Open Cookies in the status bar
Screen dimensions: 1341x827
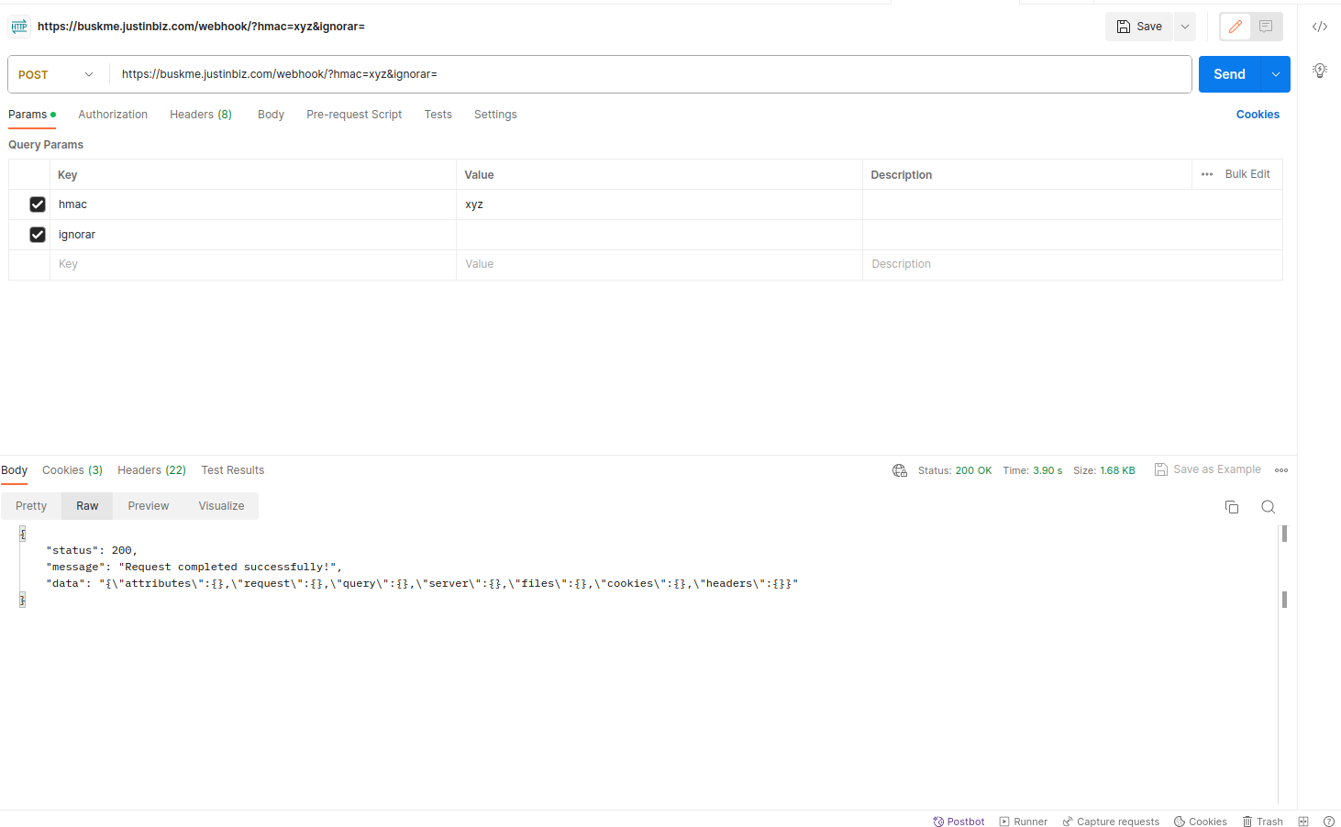[x=1200, y=821]
